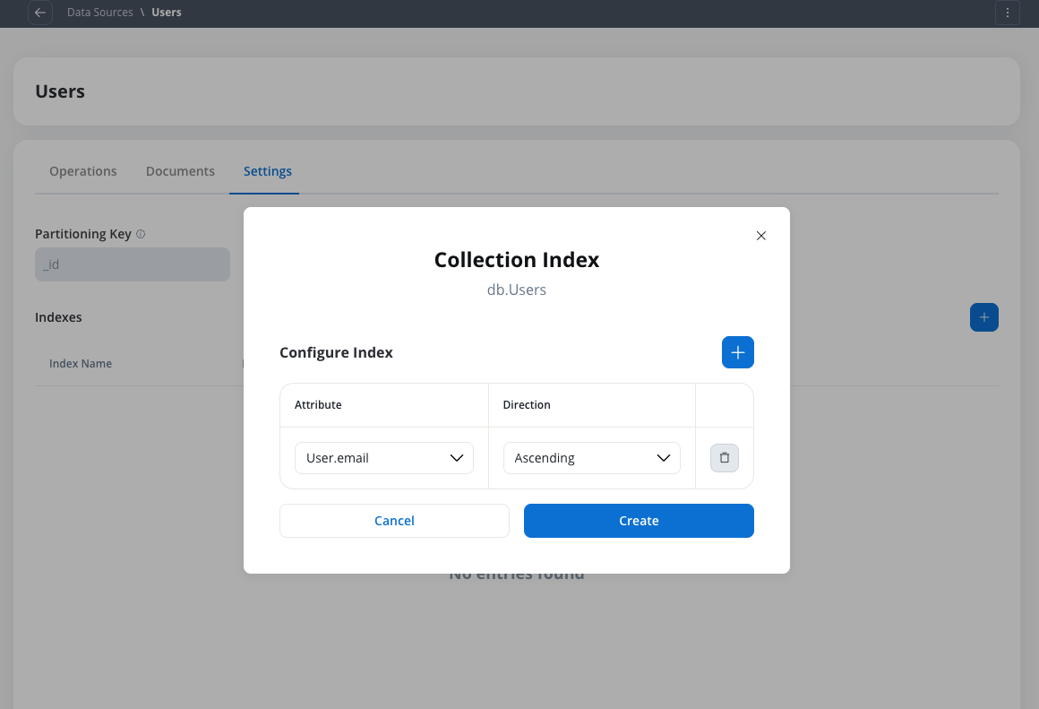The width and height of the screenshot is (1039, 709).
Task: Open the kebab menu in top-right corner
Action: [x=1008, y=13]
